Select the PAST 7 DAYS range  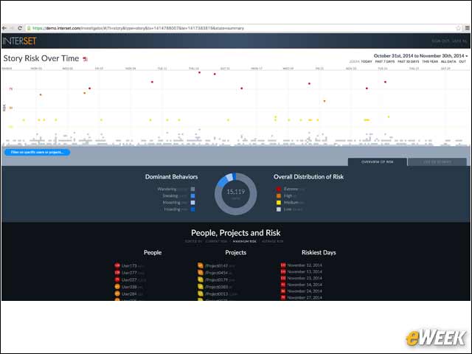[x=385, y=61]
